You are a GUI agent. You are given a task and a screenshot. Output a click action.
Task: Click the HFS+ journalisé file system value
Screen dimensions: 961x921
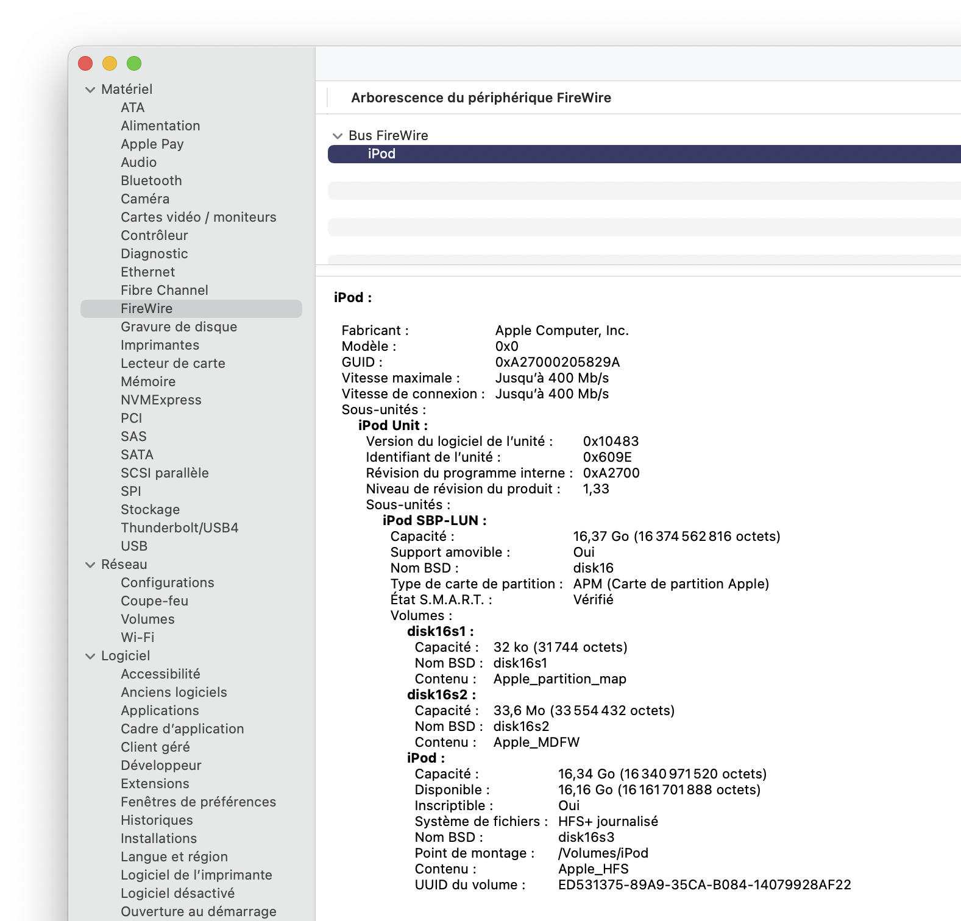(608, 822)
